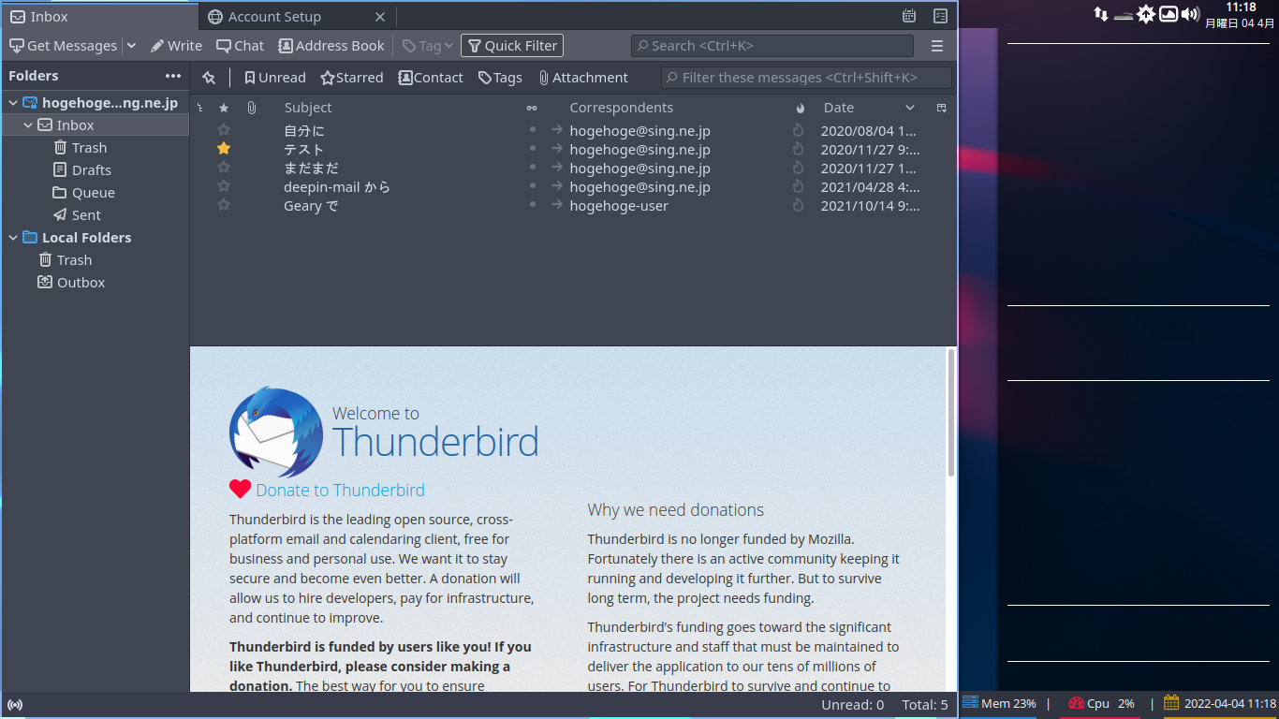Click Filter these messages field
The image size is (1279, 719).
point(806,78)
